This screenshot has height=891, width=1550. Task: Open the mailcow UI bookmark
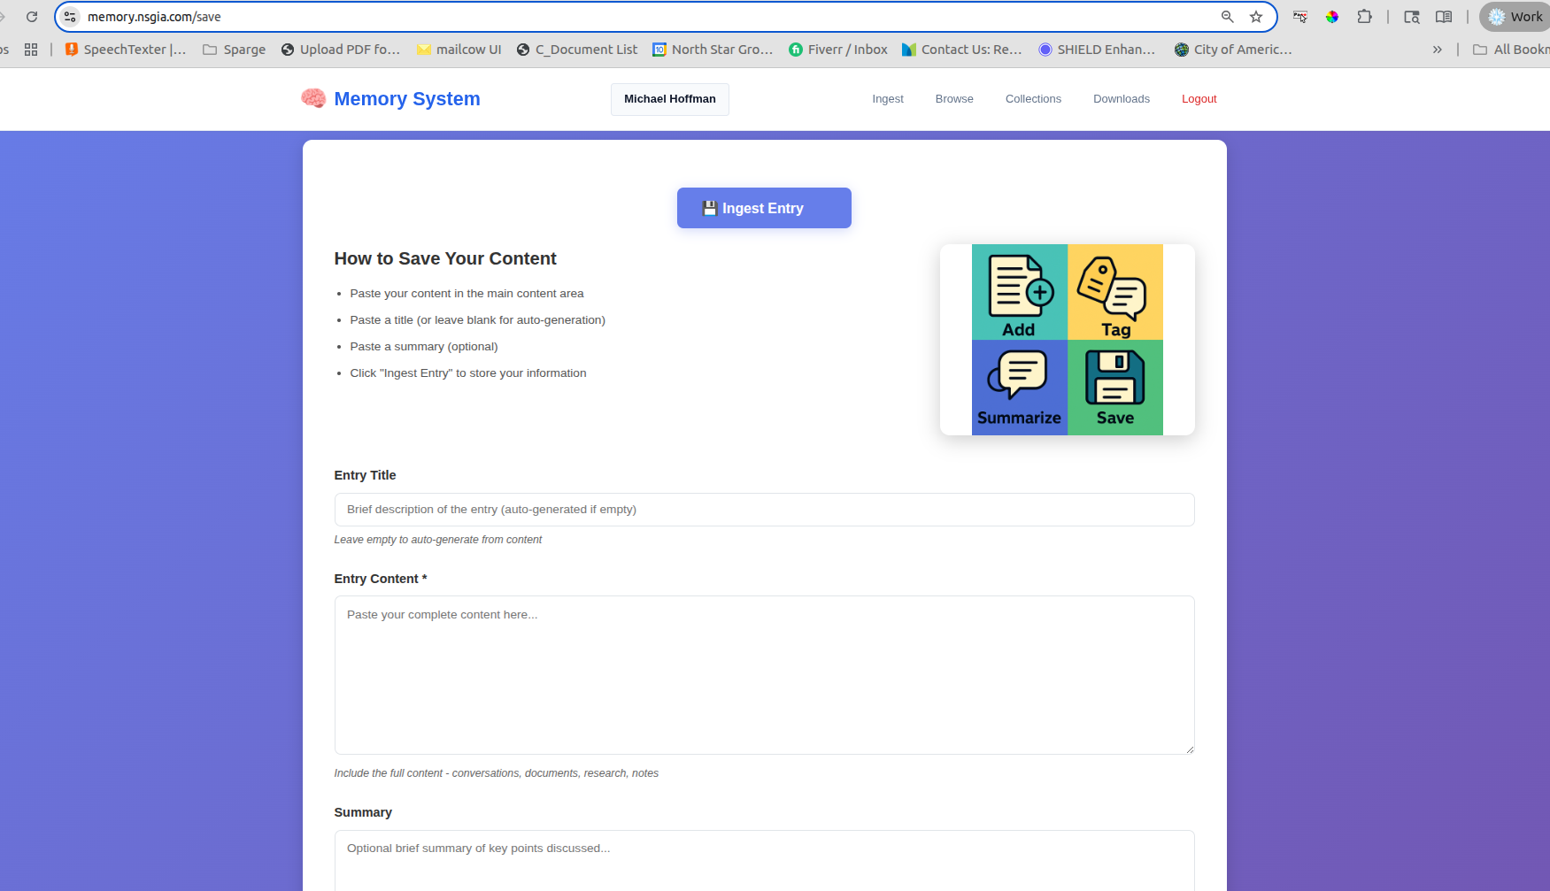tap(459, 50)
